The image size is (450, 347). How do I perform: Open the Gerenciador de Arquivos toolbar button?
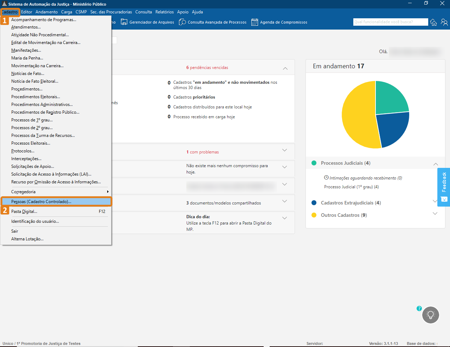pyautogui.click(x=147, y=22)
